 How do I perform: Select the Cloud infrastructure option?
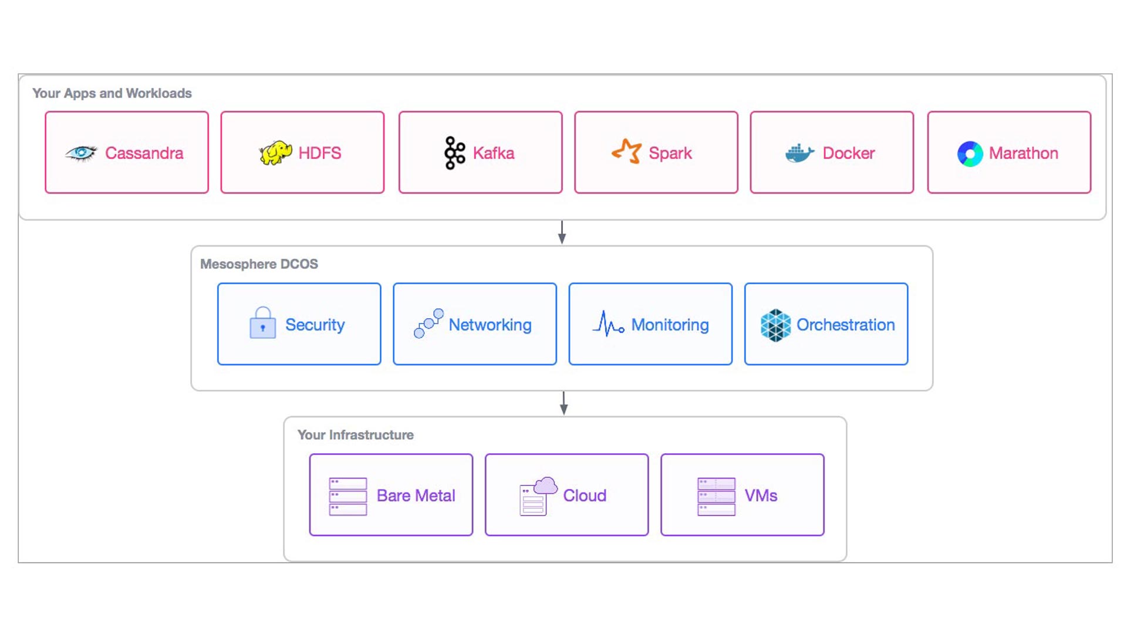(565, 495)
